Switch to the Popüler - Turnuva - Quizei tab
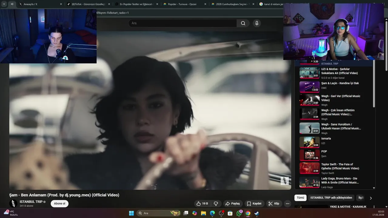This screenshot has height=218, width=388. pos(183,4)
